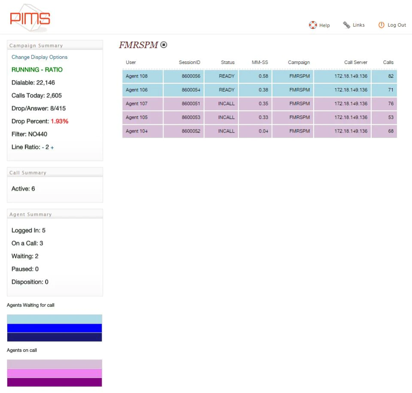Viewport: 412px width, 393px height.
Task: Select the Agent 108 row
Action: point(260,76)
